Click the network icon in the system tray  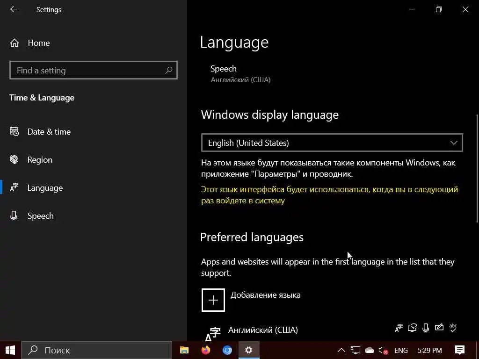pyautogui.click(x=356, y=350)
